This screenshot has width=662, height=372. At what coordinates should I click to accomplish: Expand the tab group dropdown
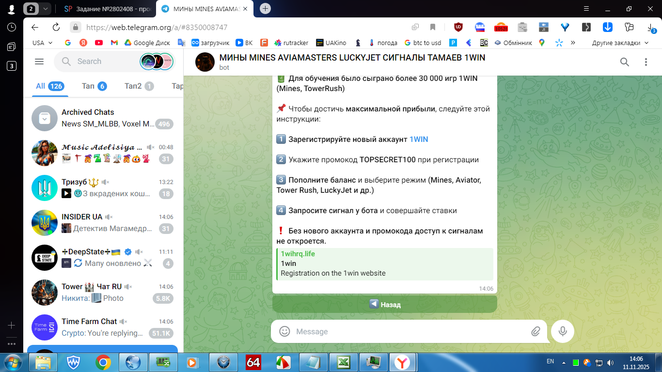46,9
